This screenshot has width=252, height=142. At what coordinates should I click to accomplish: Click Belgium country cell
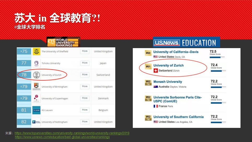point(103,110)
